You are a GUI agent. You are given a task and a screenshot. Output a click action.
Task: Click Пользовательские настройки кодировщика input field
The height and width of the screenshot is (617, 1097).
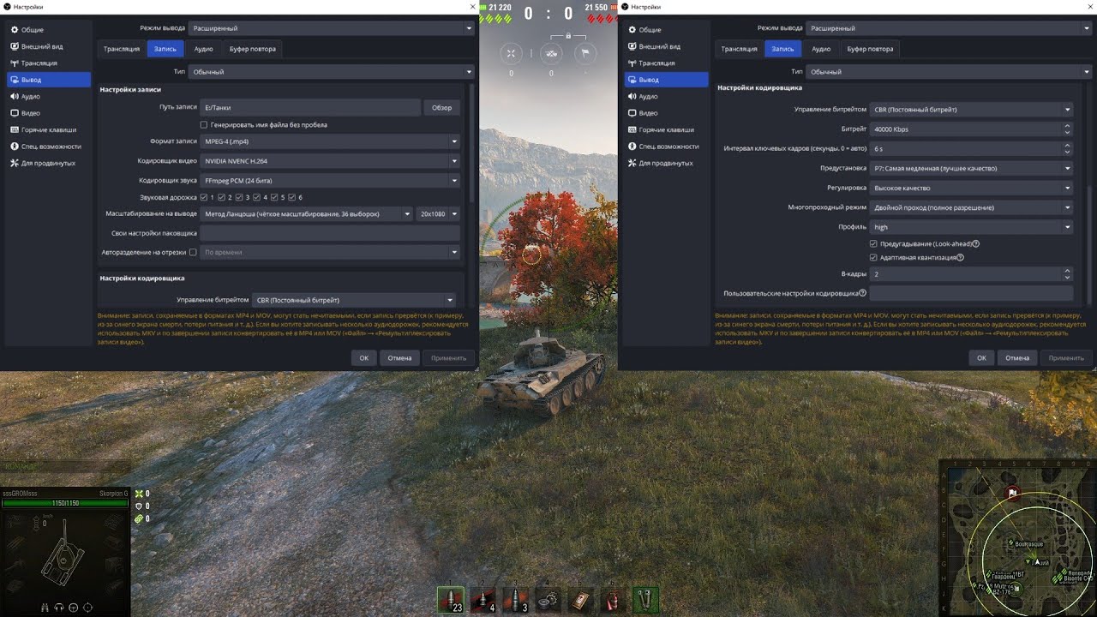[972, 293]
